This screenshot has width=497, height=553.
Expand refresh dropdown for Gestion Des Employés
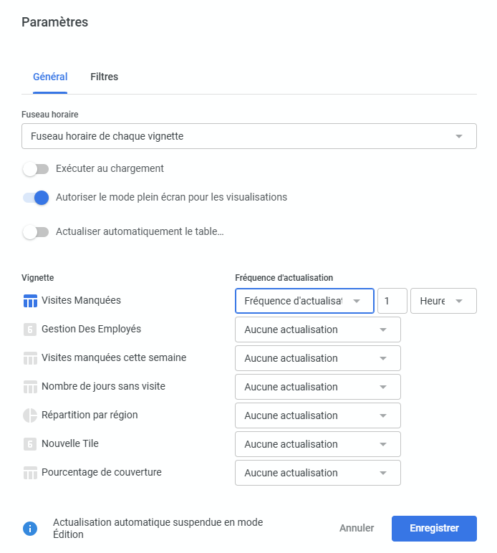pyautogui.click(x=317, y=330)
